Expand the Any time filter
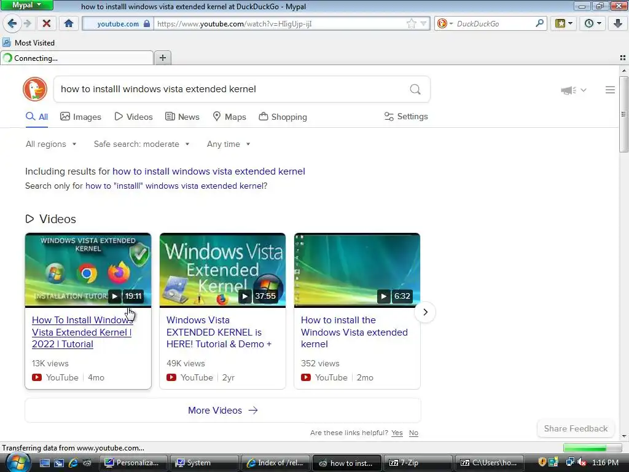This screenshot has width=629, height=472. [229, 144]
